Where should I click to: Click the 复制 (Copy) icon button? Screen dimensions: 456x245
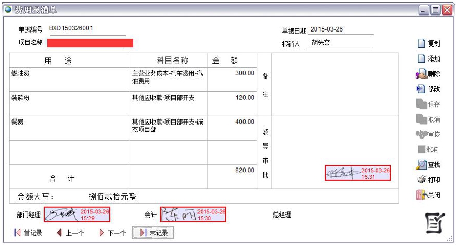tap(429, 43)
